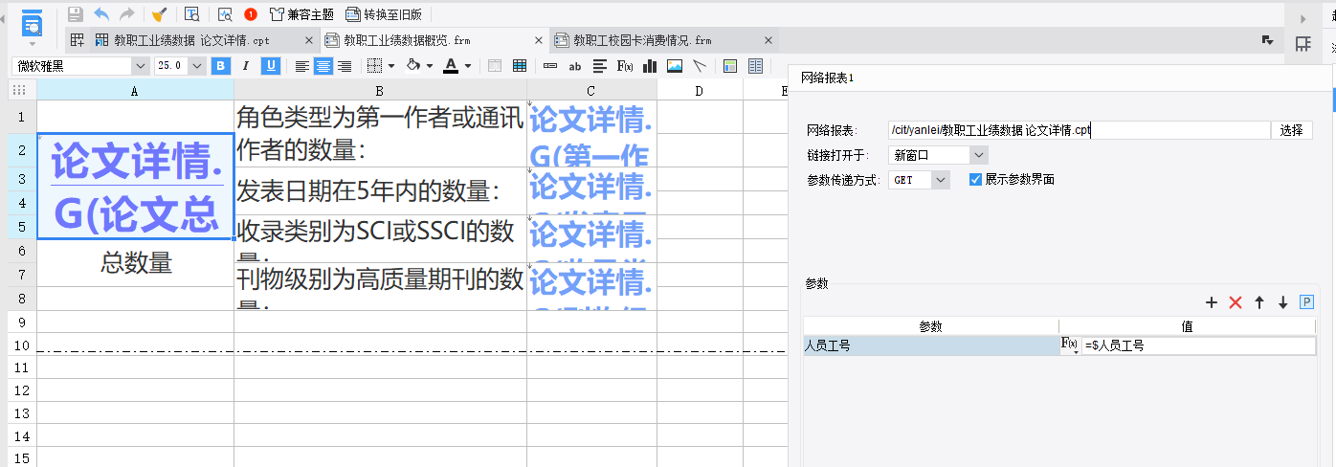Click the sub-report insert icon
This screenshot has width=1336, height=467.
(730, 66)
